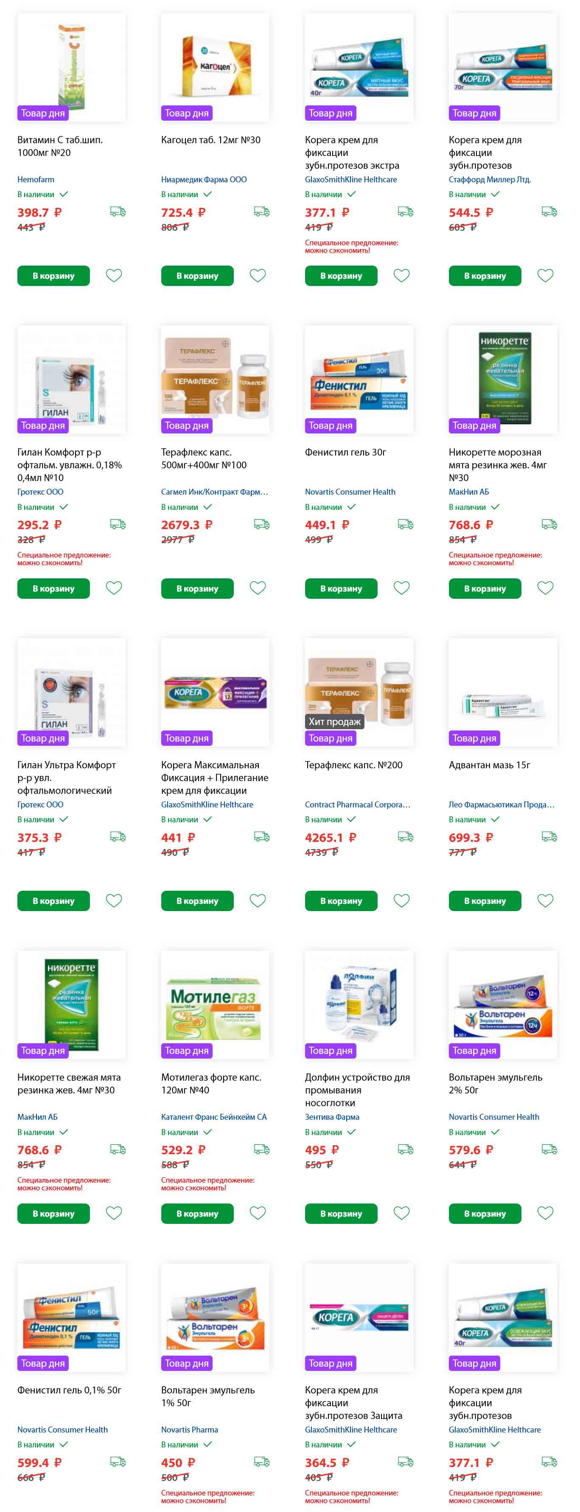This screenshot has height=1512, width=580.
Task: Click delivery truck icon beside 699.3 ₽ price
Action: tap(549, 836)
